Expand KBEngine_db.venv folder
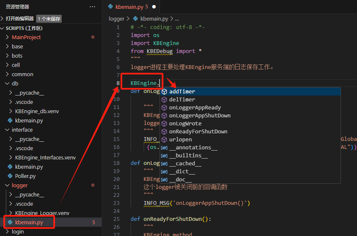 pos(10,111)
